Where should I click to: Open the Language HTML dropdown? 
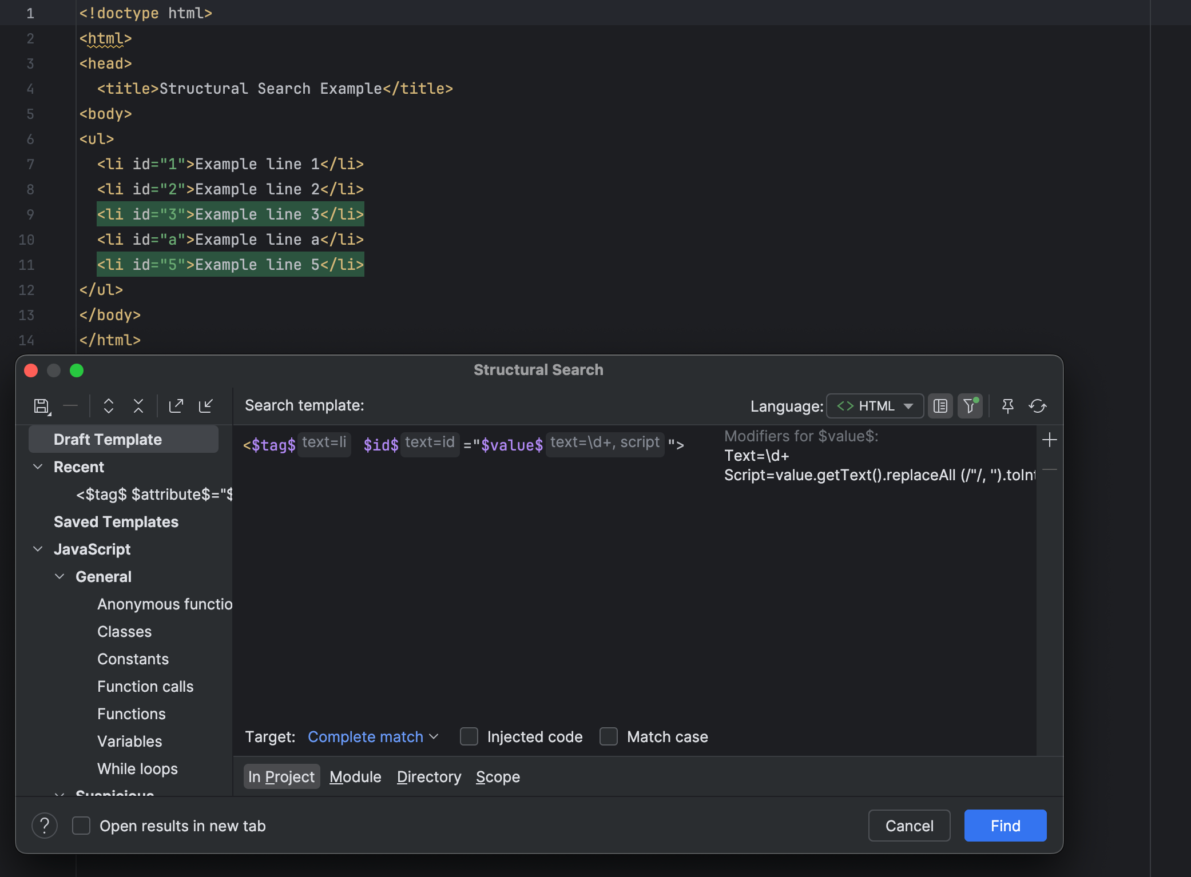874,406
